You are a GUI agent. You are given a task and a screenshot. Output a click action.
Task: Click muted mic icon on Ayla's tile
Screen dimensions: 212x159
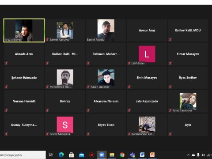[x=170, y=134]
